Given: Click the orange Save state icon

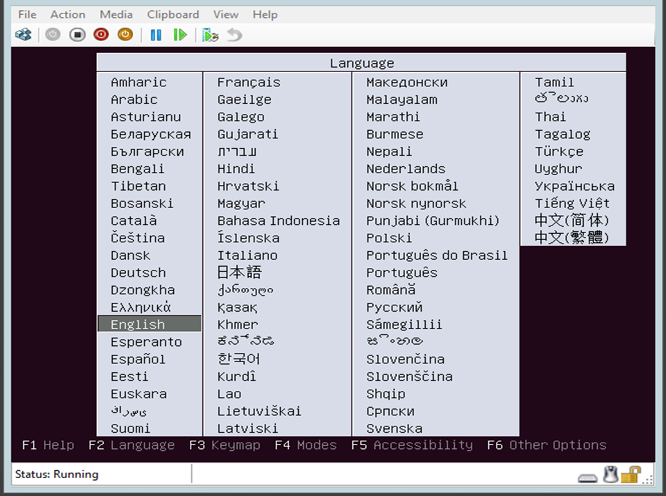Looking at the screenshot, I should 126,34.
